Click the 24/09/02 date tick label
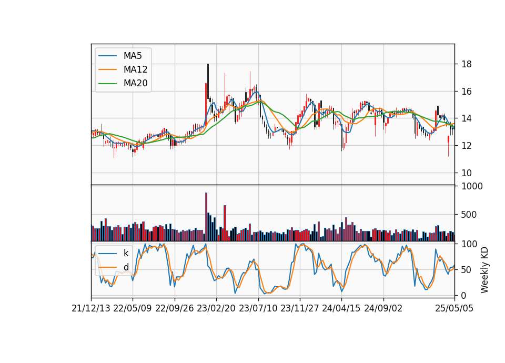505x363 pixels. coord(383,308)
